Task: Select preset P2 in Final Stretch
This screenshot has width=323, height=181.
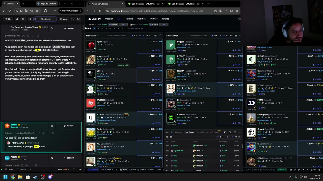Action: pos(227,36)
